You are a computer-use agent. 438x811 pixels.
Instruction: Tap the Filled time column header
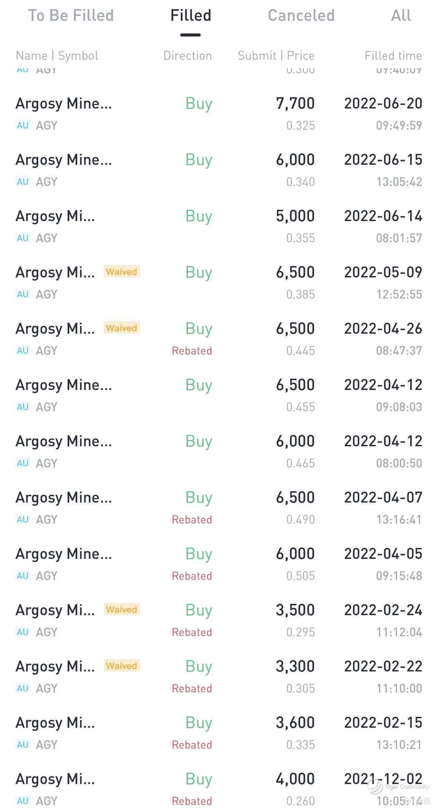tap(393, 56)
